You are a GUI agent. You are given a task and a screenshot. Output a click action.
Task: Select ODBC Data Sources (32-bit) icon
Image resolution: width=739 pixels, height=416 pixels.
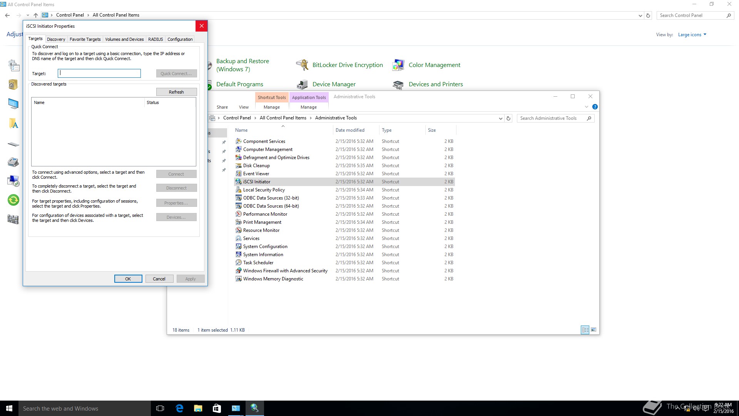[239, 198]
